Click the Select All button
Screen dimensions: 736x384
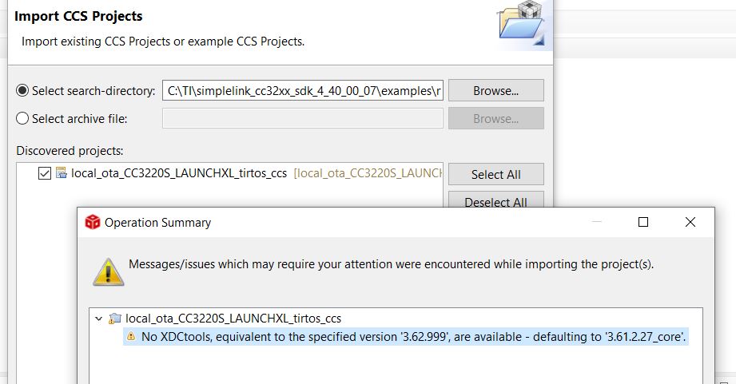coord(496,174)
